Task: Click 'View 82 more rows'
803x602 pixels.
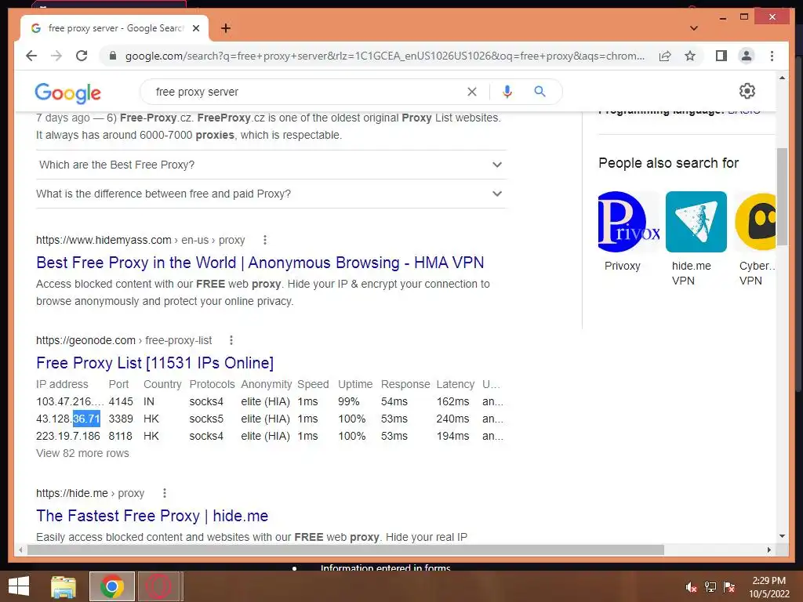Action: [x=82, y=453]
